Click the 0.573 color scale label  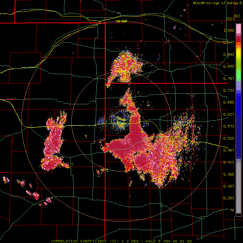coord(229,126)
